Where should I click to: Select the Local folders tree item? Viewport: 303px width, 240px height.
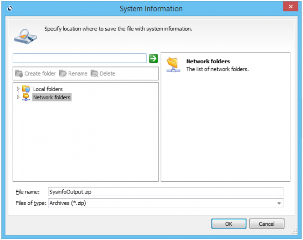pos(48,89)
